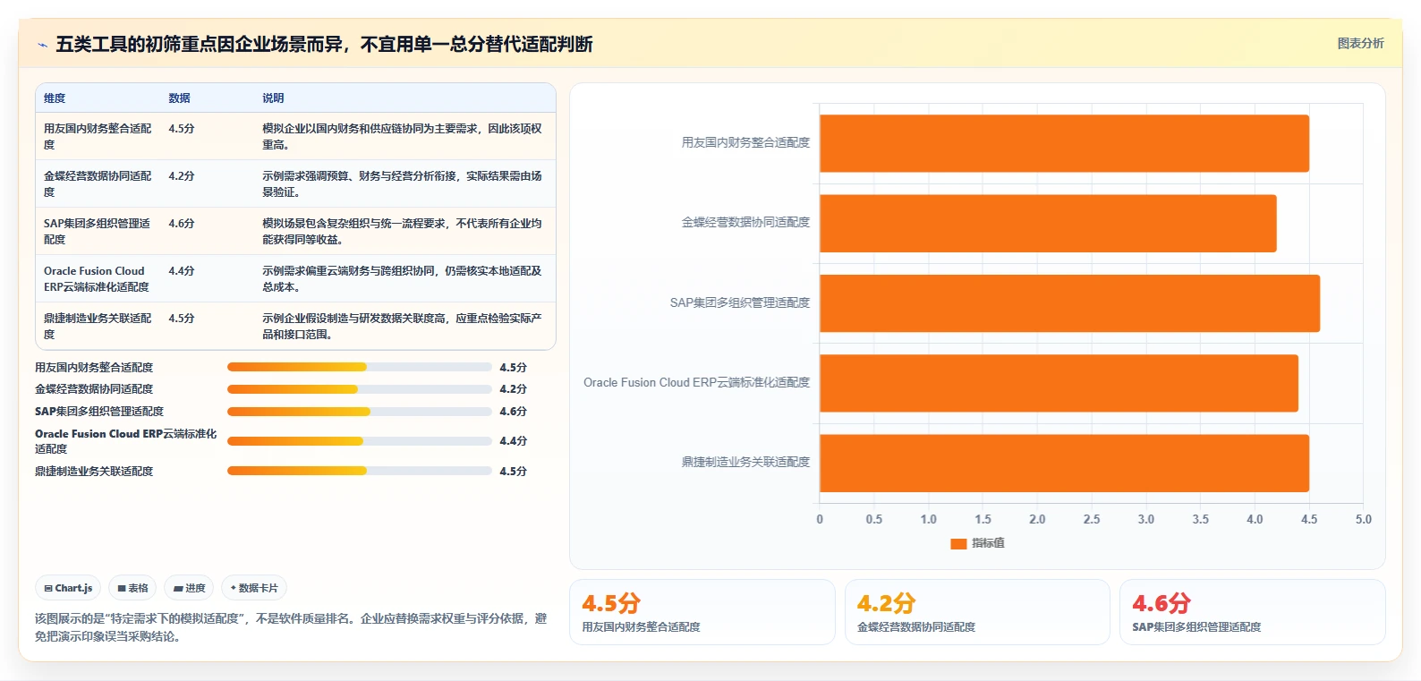Screen dimensions: 1421x681
Task: Click table cell 鼎捷制造业务关联适配度 in 维度 column
Action: [x=98, y=326]
